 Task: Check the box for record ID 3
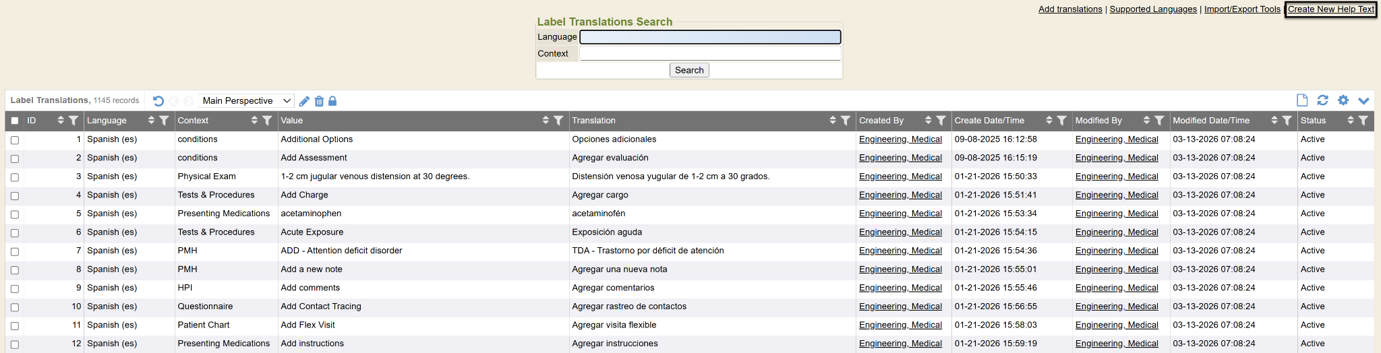[x=15, y=177]
